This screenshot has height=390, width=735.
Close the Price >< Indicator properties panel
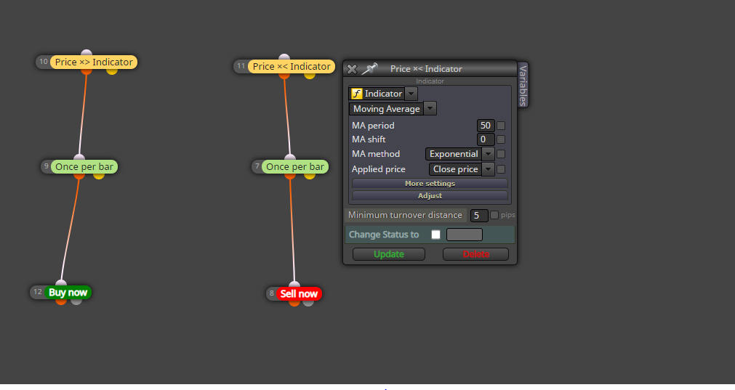point(352,69)
